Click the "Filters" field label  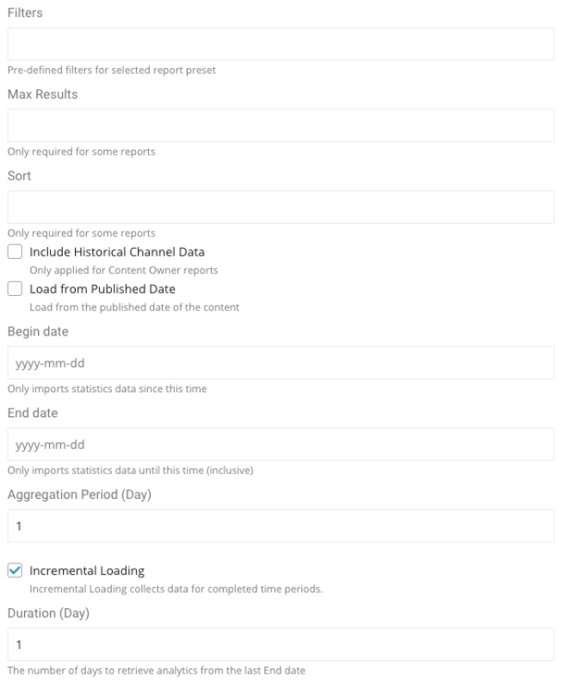[x=25, y=13]
